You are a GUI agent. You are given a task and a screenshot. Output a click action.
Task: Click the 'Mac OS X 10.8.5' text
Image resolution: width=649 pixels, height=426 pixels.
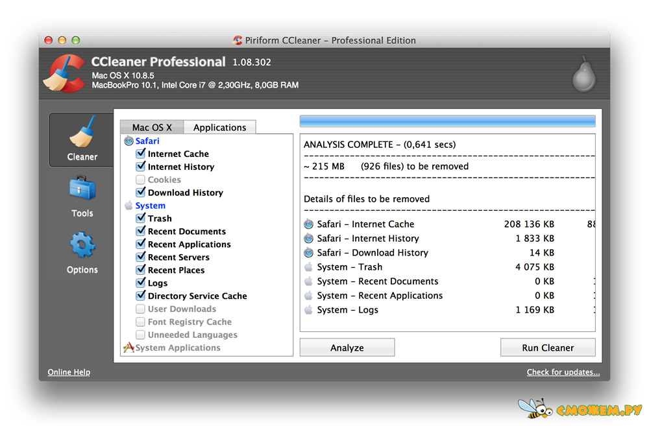click(x=123, y=76)
